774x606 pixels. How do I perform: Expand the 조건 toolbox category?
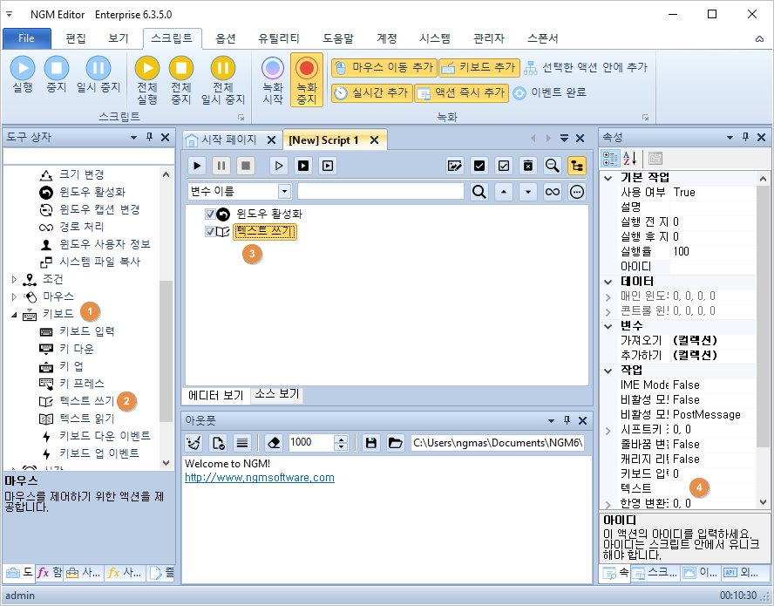click(x=14, y=280)
